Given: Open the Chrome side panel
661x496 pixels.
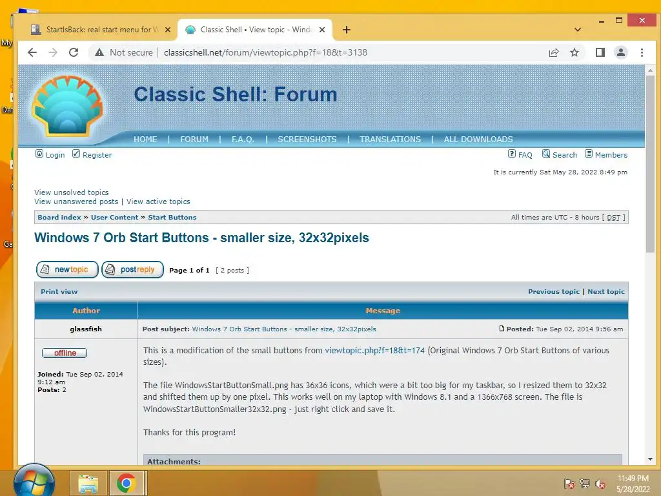Looking at the screenshot, I should tap(600, 52).
